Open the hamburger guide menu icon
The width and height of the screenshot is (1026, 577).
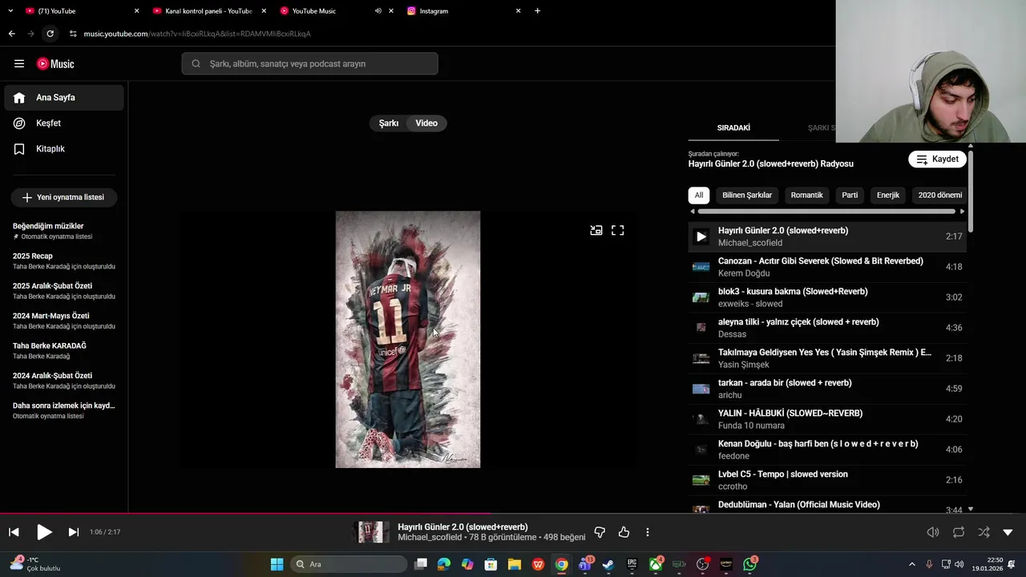click(19, 63)
